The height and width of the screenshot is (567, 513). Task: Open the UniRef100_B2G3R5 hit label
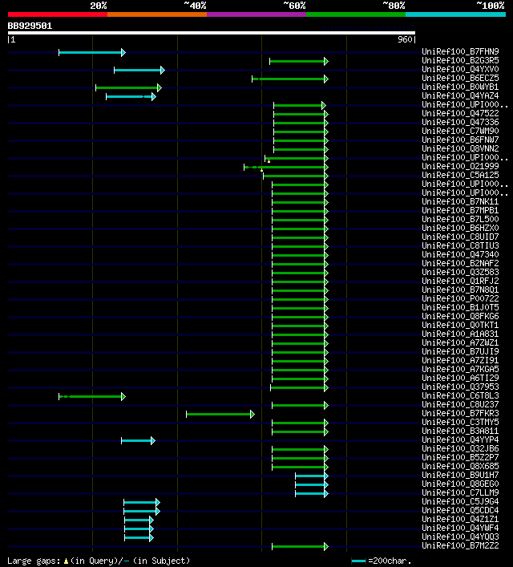(460, 60)
